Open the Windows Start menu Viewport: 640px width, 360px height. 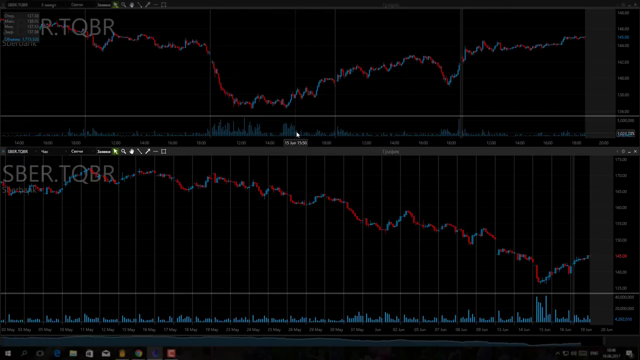click(x=7, y=353)
